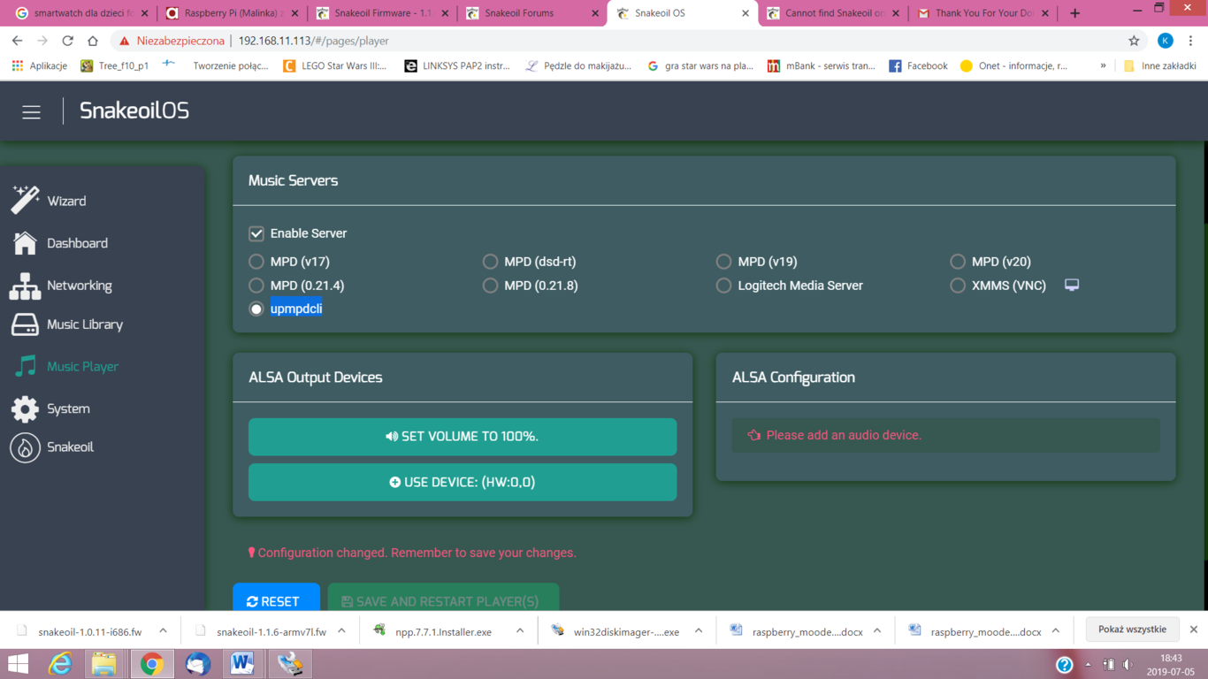Screen dimensions: 1208x679
Task: Launch Internet Explorer from taskbar
Action: pyautogui.click(x=60, y=664)
